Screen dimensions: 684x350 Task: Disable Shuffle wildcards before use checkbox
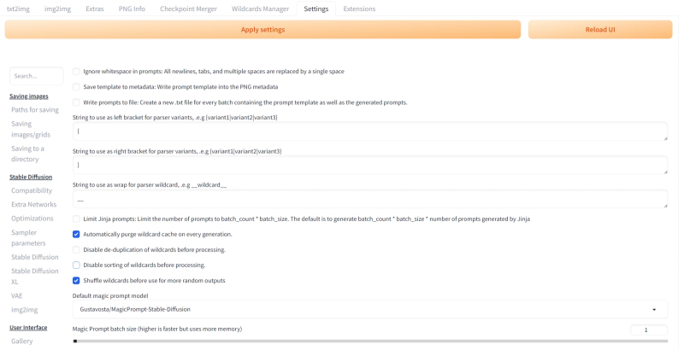(x=77, y=280)
